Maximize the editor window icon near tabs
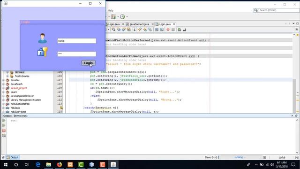The height and width of the screenshot is (169, 300). click(297, 23)
